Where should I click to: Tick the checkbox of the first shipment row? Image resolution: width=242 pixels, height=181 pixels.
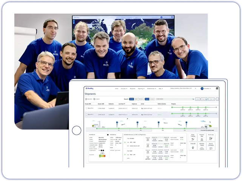coord(86,107)
